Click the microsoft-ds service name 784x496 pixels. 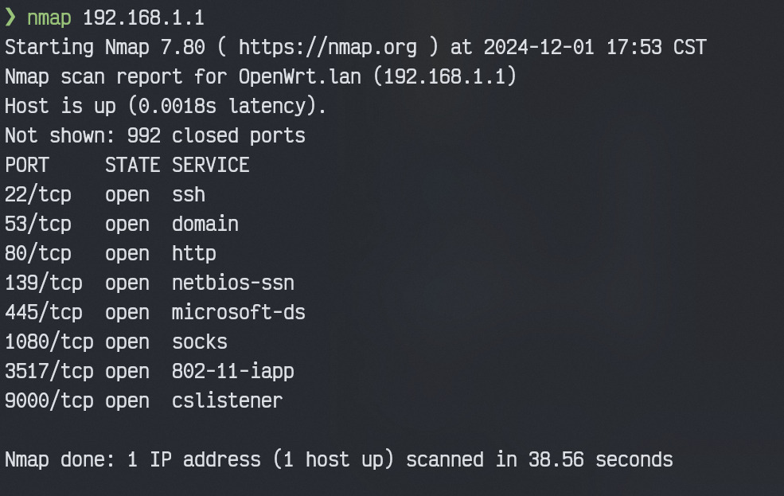point(238,312)
